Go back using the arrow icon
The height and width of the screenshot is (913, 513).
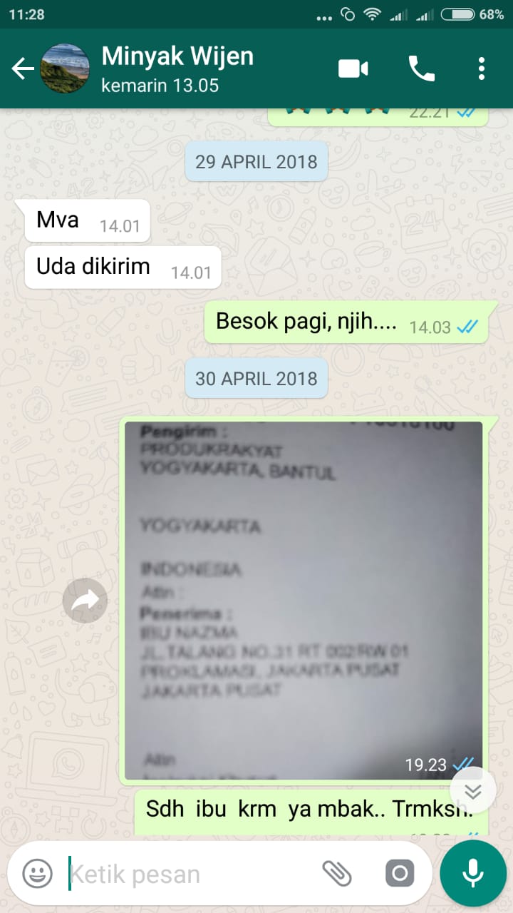(23, 68)
